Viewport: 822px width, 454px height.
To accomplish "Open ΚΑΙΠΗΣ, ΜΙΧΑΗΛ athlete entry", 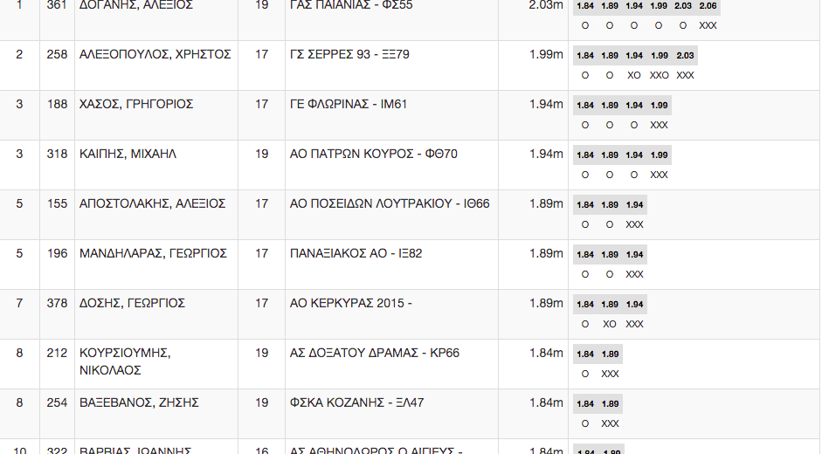I will [128, 155].
